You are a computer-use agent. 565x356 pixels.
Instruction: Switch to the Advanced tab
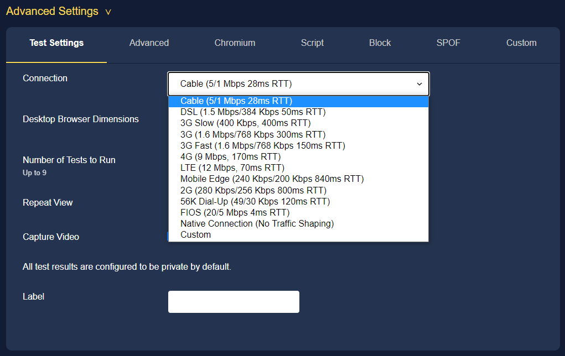[x=149, y=43]
